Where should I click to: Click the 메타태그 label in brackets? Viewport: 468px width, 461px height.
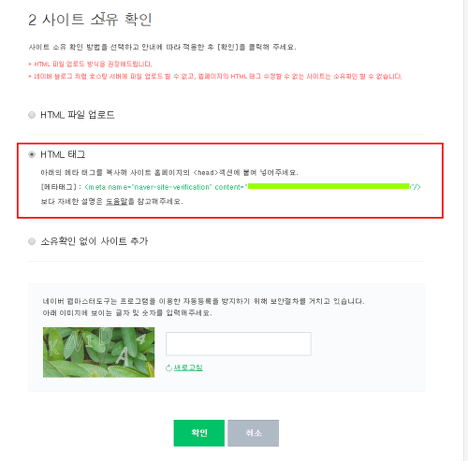[59, 187]
